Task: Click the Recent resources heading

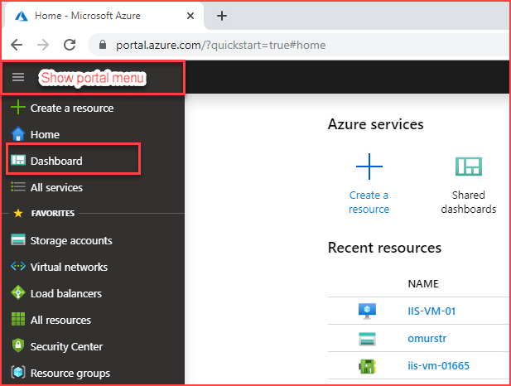Action: (x=384, y=248)
